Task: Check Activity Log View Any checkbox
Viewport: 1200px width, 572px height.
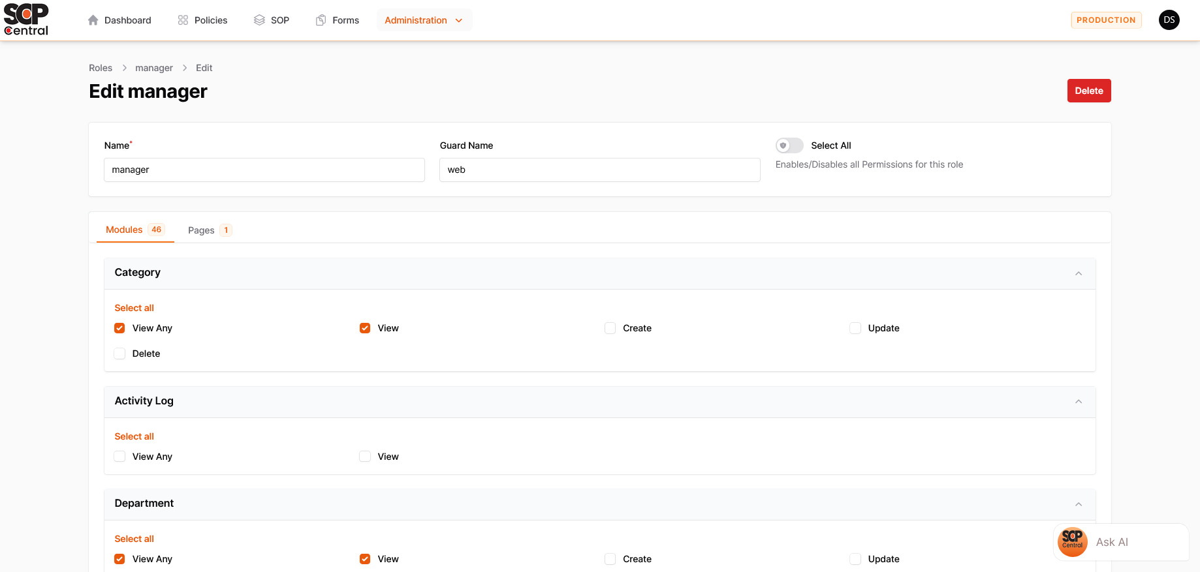Action: [119, 457]
